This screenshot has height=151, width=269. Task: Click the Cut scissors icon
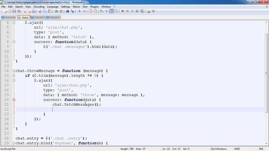tap(40, 11)
